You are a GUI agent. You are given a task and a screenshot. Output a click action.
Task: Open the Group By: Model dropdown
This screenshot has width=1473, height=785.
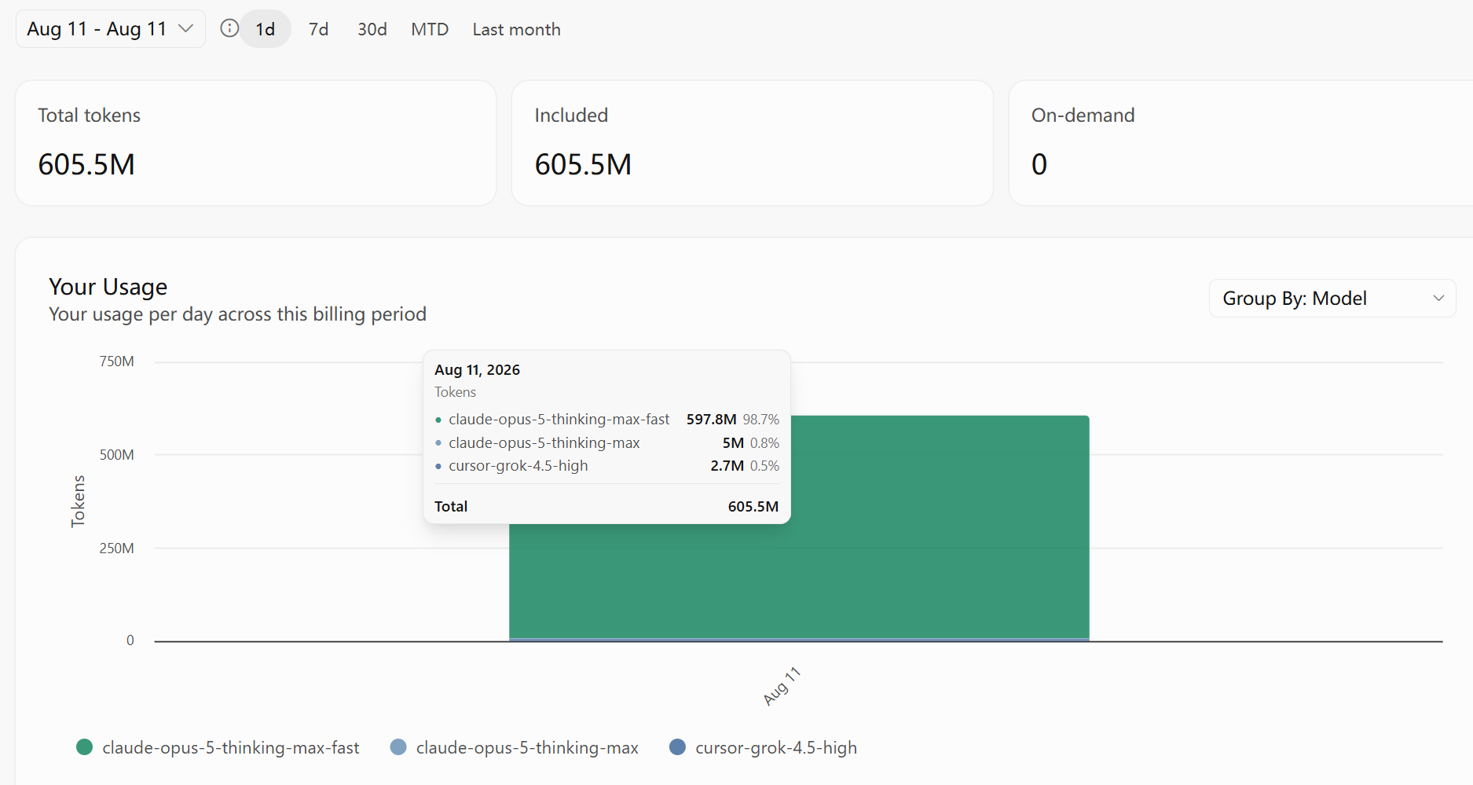click(x=1332, y=299)
